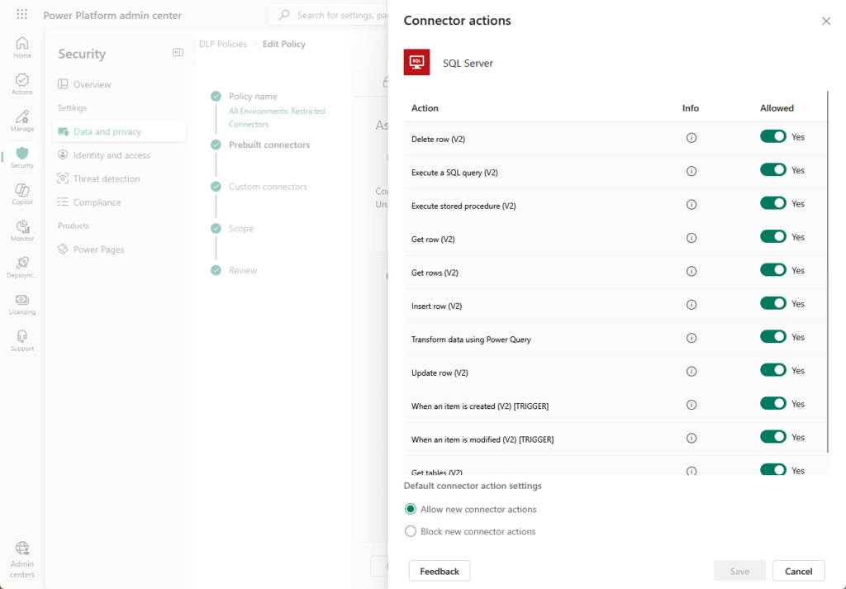This screenshot has width=846, height=589.
Task: Toggle the Get row (V2) switch
Action: pos(772,237)
